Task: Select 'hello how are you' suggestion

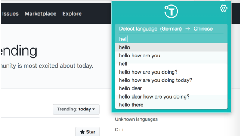Action: pos(171,56)
